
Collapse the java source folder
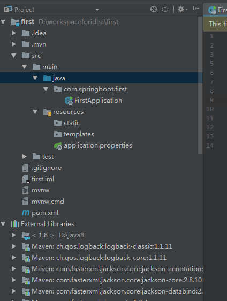click(35, 78)
